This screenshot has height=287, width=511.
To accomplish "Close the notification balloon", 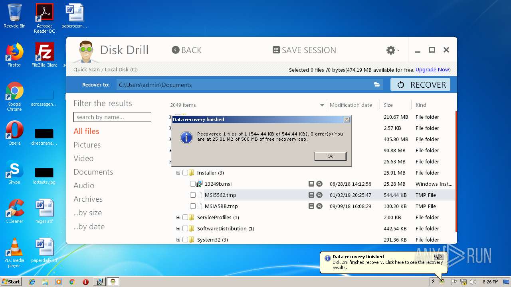I will pyautogui.click(x=442, y=257).
